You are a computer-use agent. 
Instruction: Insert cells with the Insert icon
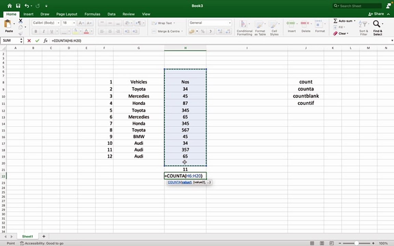[x=291, y=26]
